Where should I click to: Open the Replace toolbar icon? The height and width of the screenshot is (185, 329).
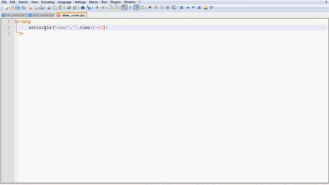88,8
